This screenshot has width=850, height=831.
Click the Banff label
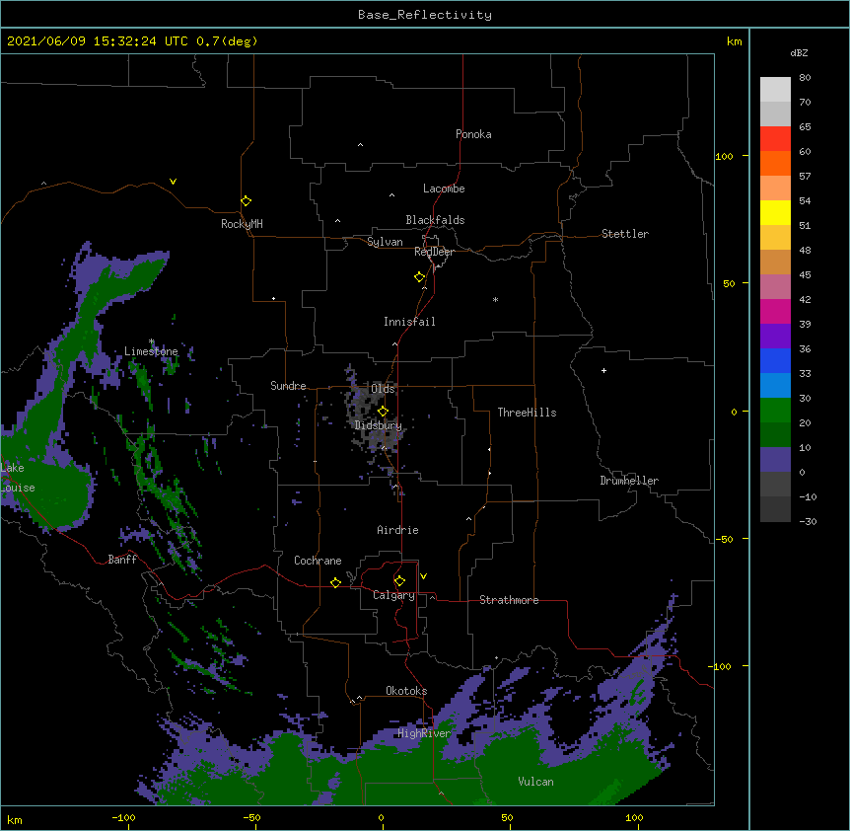pos(122,560)
